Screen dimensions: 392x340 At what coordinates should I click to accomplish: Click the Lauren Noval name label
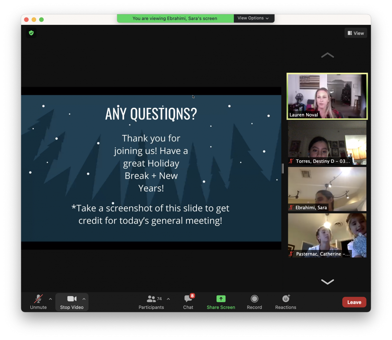[x=304, y=115]
